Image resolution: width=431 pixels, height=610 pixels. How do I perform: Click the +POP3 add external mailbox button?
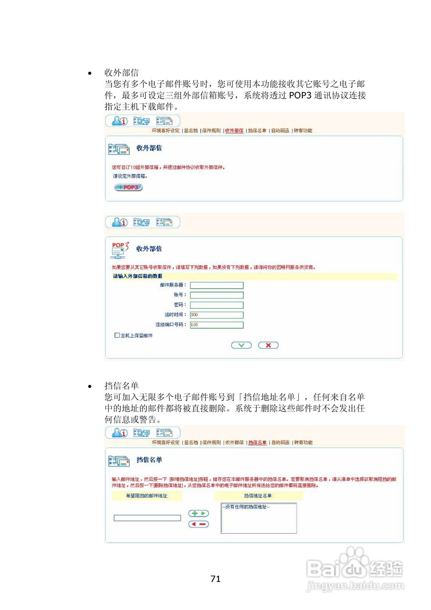pos(128,187)
